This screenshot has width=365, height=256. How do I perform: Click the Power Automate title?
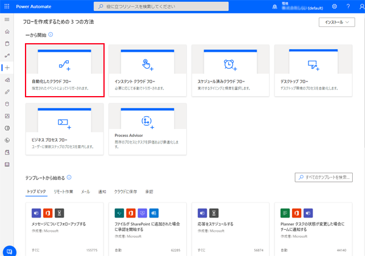click(33, 7)
